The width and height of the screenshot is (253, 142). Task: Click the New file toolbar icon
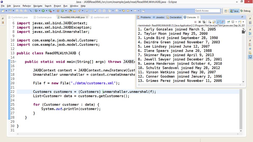click(3, 11)
